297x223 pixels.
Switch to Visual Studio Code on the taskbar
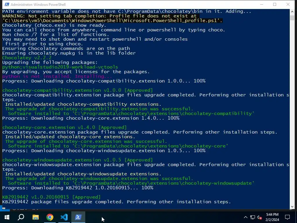click(64, 217)
